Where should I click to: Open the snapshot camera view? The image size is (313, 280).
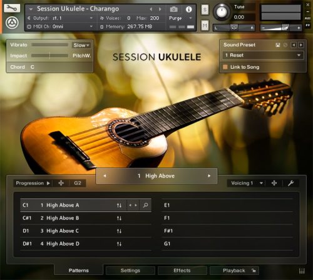pos(173,9)
